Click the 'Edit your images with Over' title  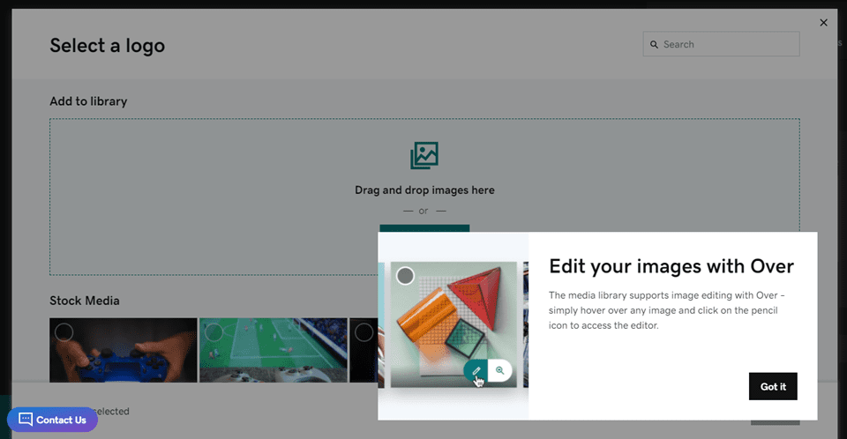[671, 266]
